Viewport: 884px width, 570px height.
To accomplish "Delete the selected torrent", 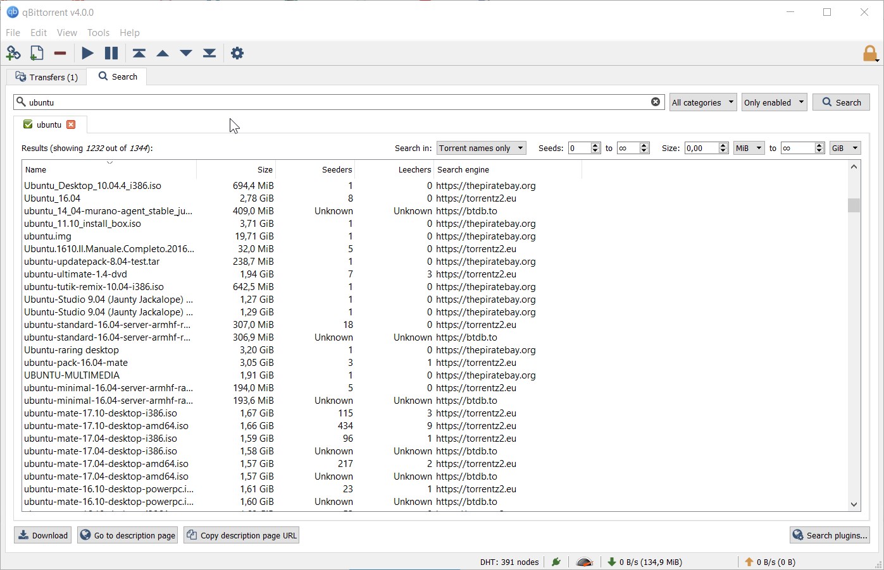I will (x=59, y=53).
